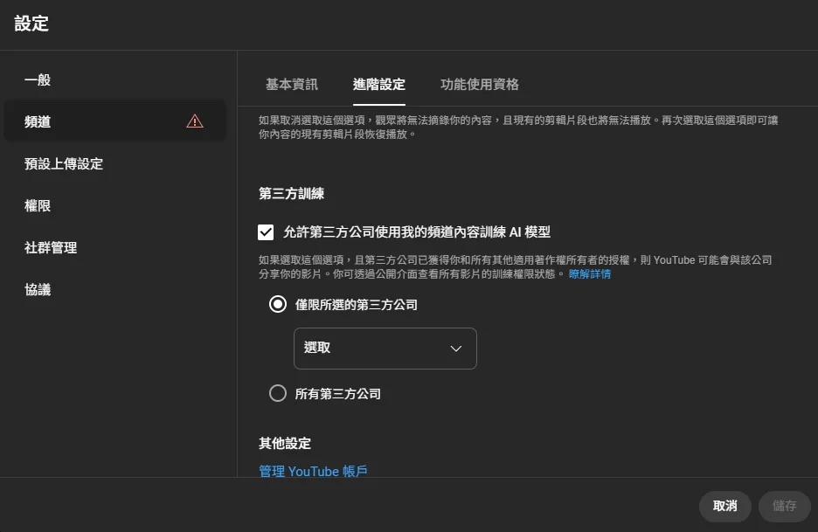This screenshot has width=818, height=532.
Task: Click the 儲存 button
Action: click(x=785, y=506)
